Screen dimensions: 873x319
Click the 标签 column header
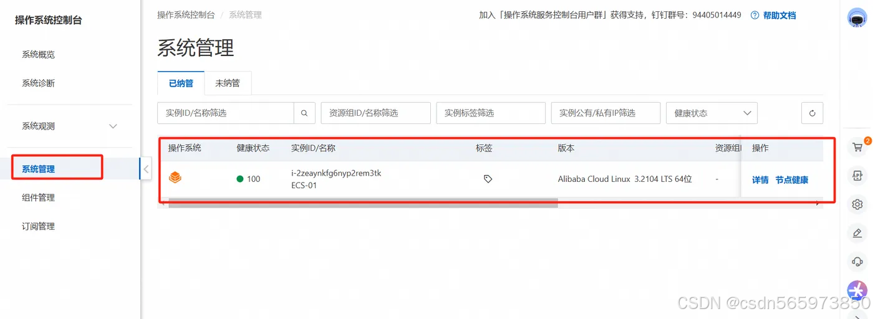(484, 148)
